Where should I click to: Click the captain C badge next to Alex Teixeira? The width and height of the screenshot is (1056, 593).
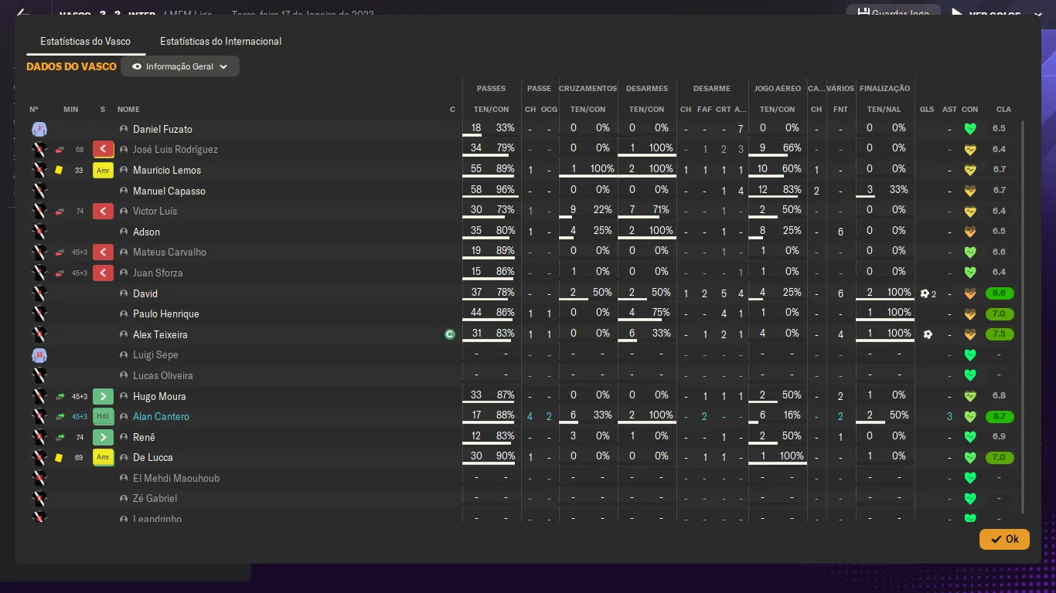[x=450, y=334]
